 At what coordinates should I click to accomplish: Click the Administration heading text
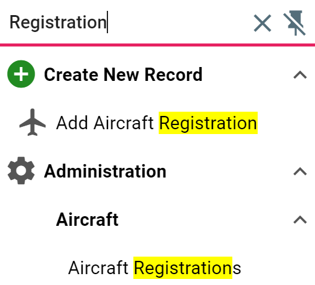pos(105,171)
